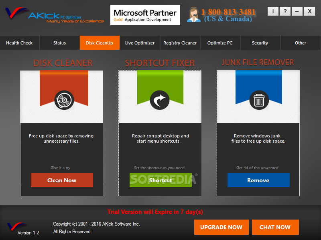Image resolution: width=321 pixels, height=240 pixels.
Task: Click the AKick logo beside Version 1.2
Action: click(17, 227)
